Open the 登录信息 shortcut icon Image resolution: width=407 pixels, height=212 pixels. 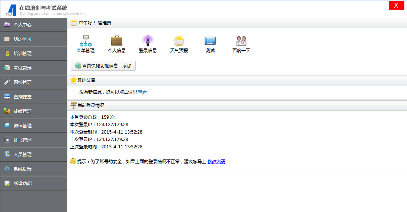[148, 41]
